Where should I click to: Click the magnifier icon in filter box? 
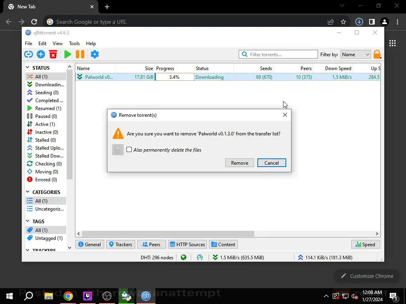point(244,54)
